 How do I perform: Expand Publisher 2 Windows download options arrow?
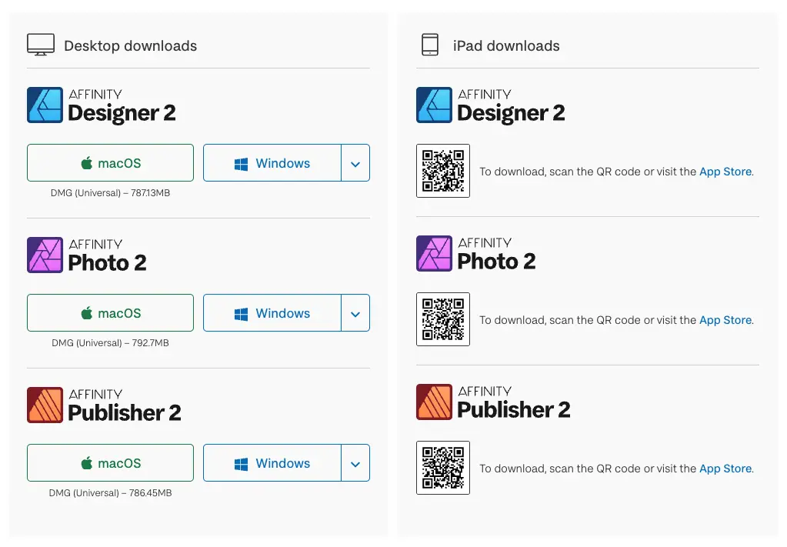(x=355, y=462)
